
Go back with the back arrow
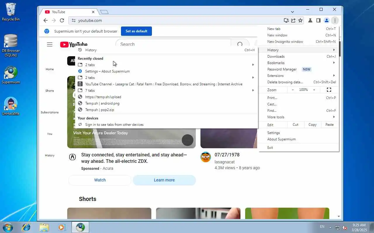point(45,20)
